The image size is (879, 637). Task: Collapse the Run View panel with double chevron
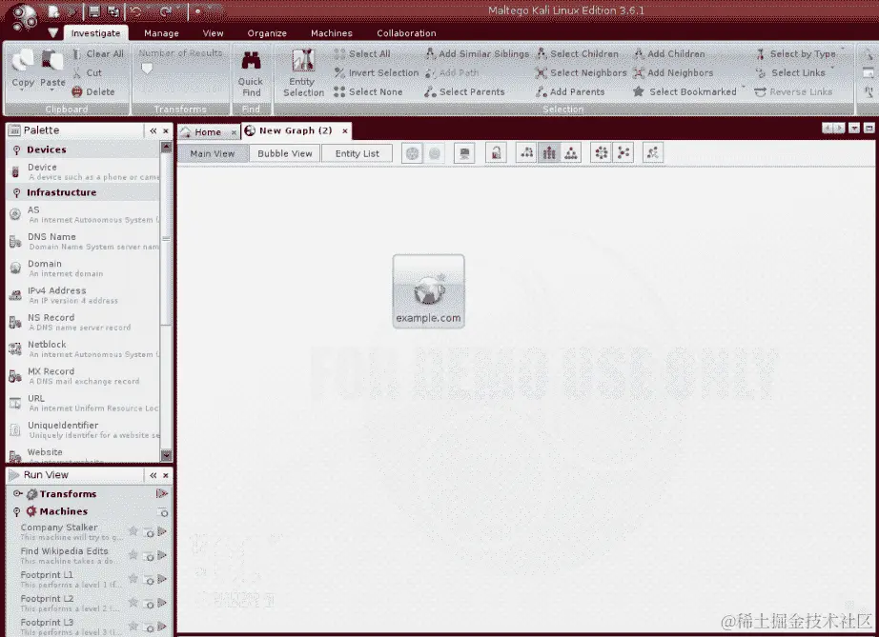tap(153, 475)
